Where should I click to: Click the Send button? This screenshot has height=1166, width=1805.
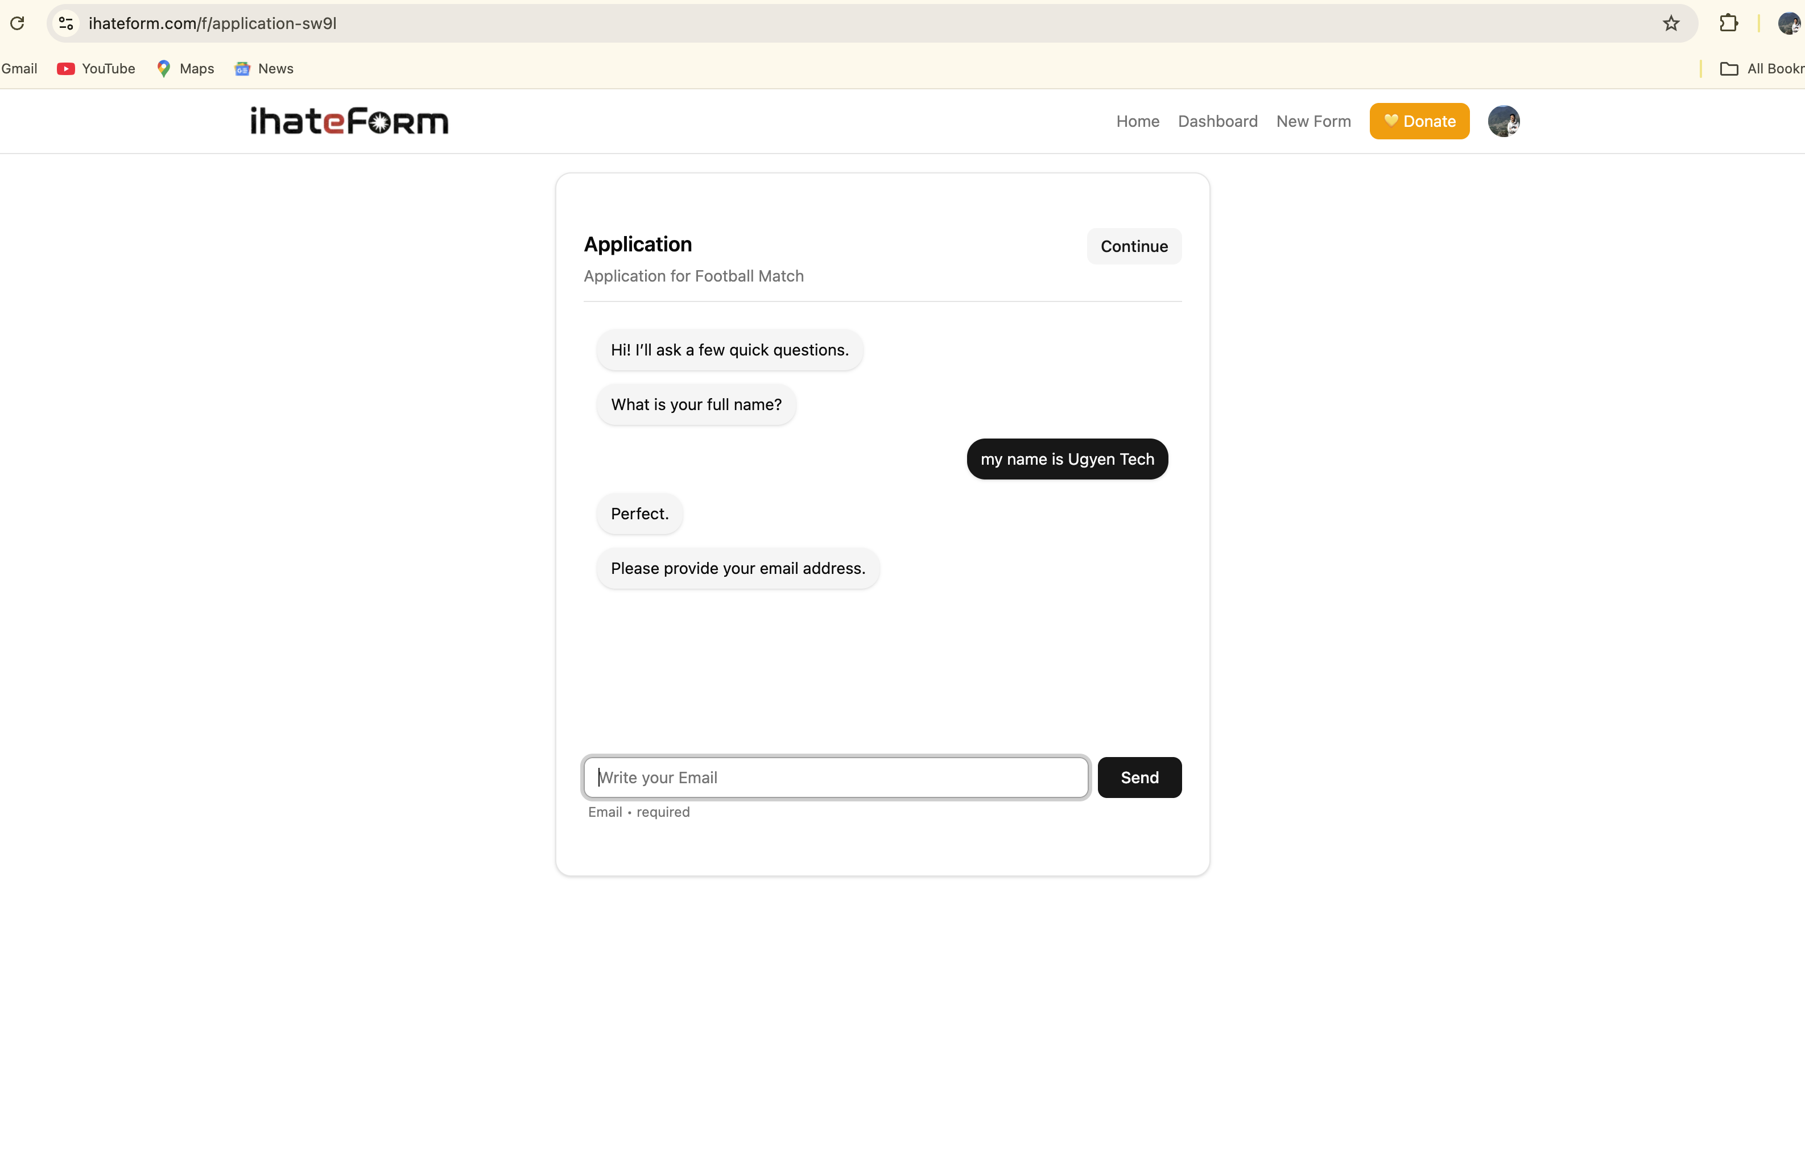(1139, 777)
